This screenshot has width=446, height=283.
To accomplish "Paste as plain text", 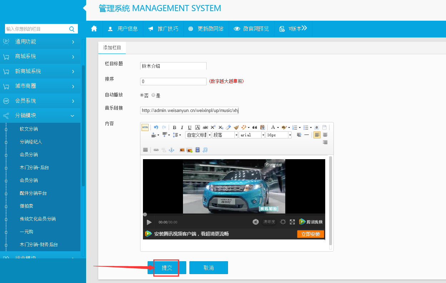I will (263, 127).
